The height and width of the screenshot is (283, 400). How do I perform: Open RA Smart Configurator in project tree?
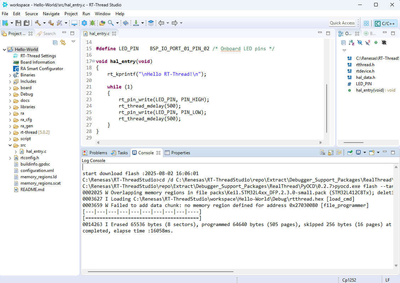click(x=41, y=69)
